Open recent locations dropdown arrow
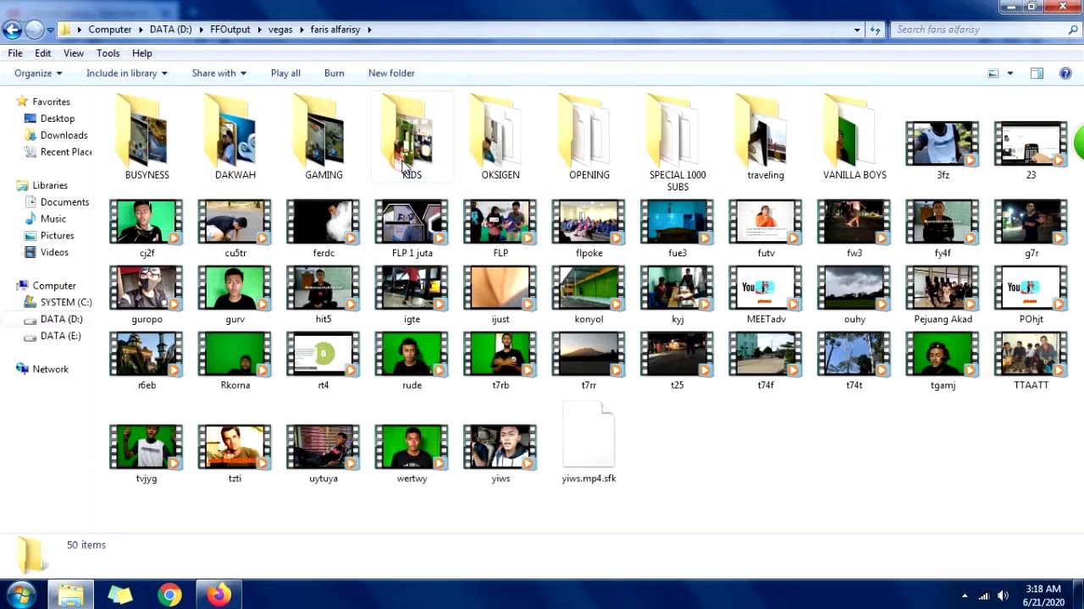Screen dimensions: 1084x609 pyautogui.click(x=51, y=30)
